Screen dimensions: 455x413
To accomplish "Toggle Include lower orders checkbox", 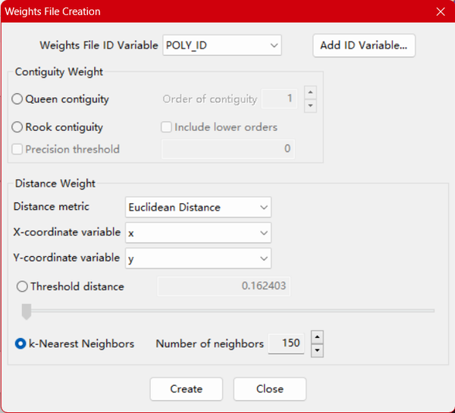I will tap(167, 127).
